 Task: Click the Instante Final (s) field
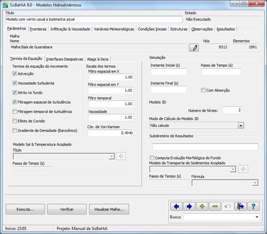[169, 89]
